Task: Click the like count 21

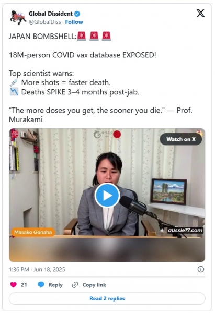Action: coord(24,285)
